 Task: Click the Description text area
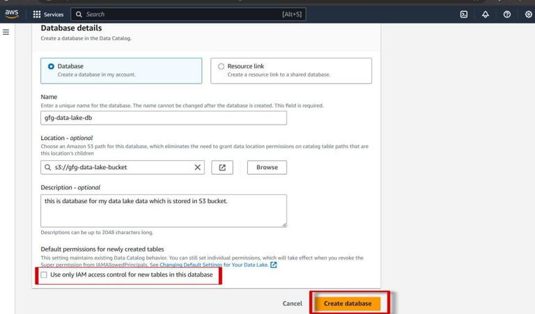164,211
